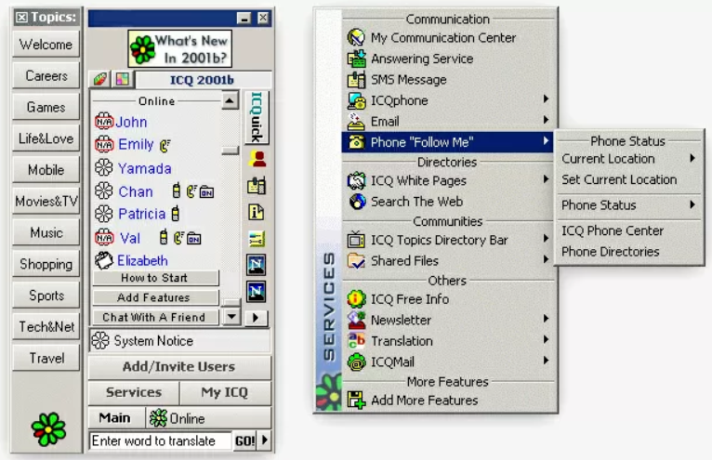Click the ICQphone menu icon
Viewport: 712px width, 460px height.
click(356, 100)
